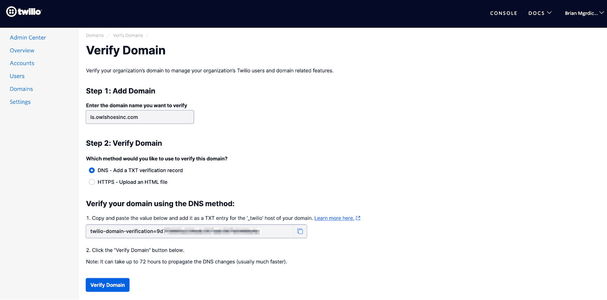Open the Users sidebar section
Viewport: 607px width, 300px height.
(17, 76)
